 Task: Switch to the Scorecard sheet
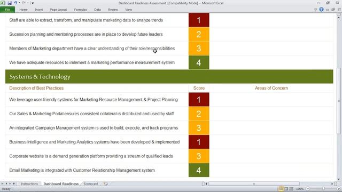tap(91, 183)
